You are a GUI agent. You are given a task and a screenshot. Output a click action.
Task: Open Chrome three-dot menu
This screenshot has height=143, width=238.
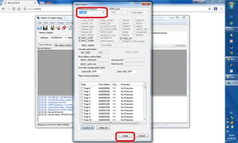click(222, 9)
